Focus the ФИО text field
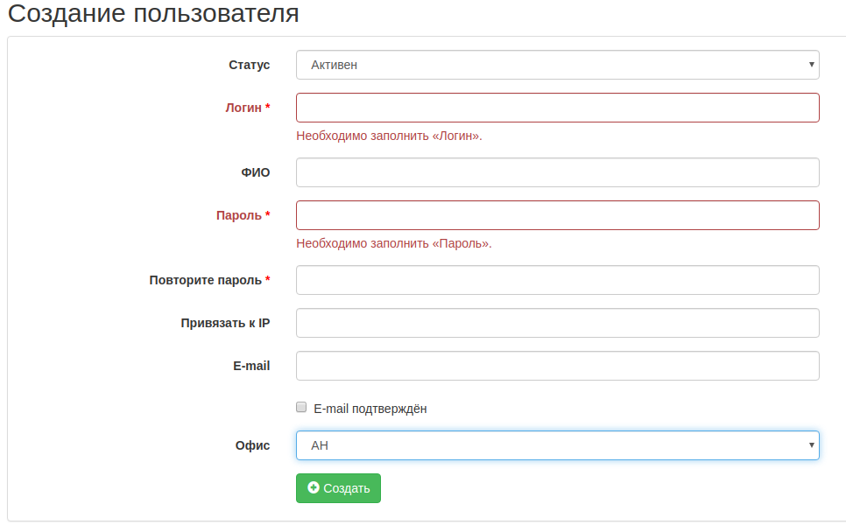 click(x=557, y=172)
